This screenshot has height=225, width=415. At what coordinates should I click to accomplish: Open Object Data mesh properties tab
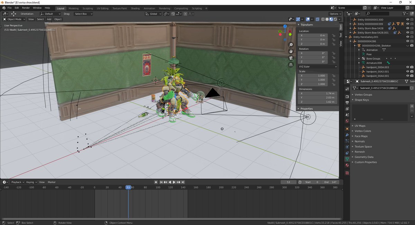coord(347,159)
